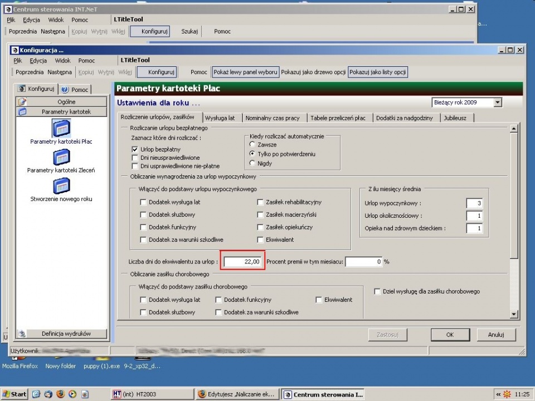Click scroll down arrow of settings panel

(514, 314)
